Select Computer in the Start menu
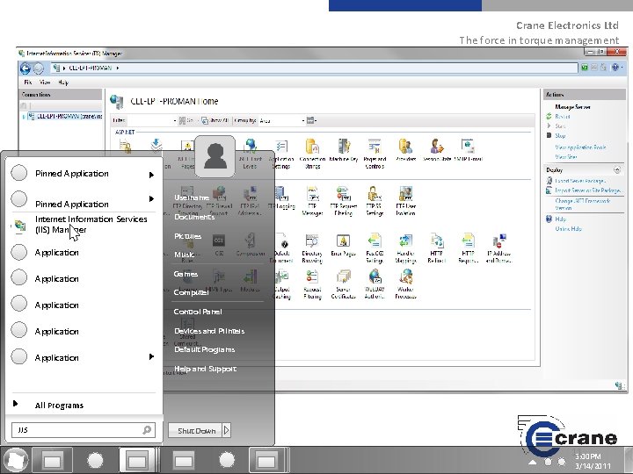633x474 pixels. tap(192, 292)
